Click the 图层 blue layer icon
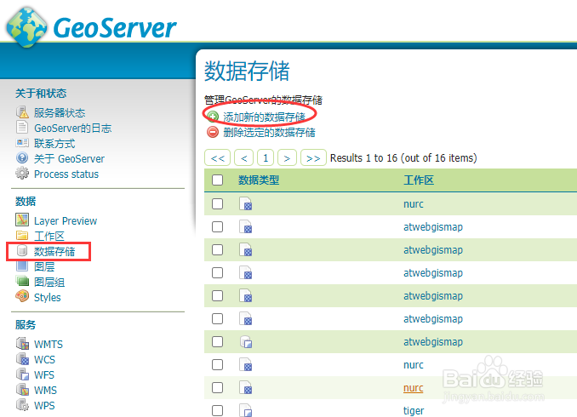The image size is (577, 417). click(x=22, y=266)
